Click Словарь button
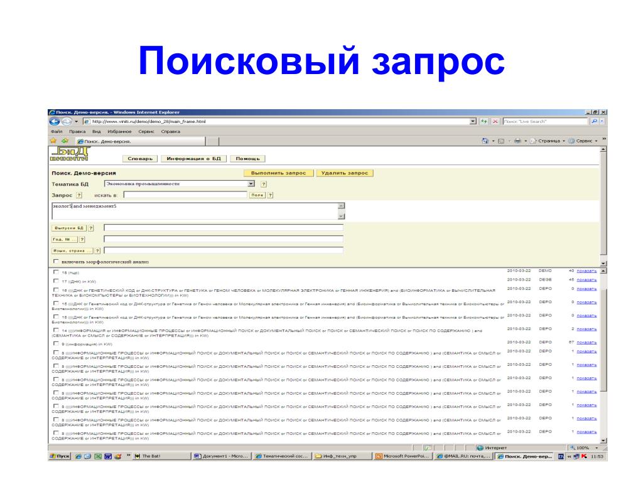 coord(140,159)
